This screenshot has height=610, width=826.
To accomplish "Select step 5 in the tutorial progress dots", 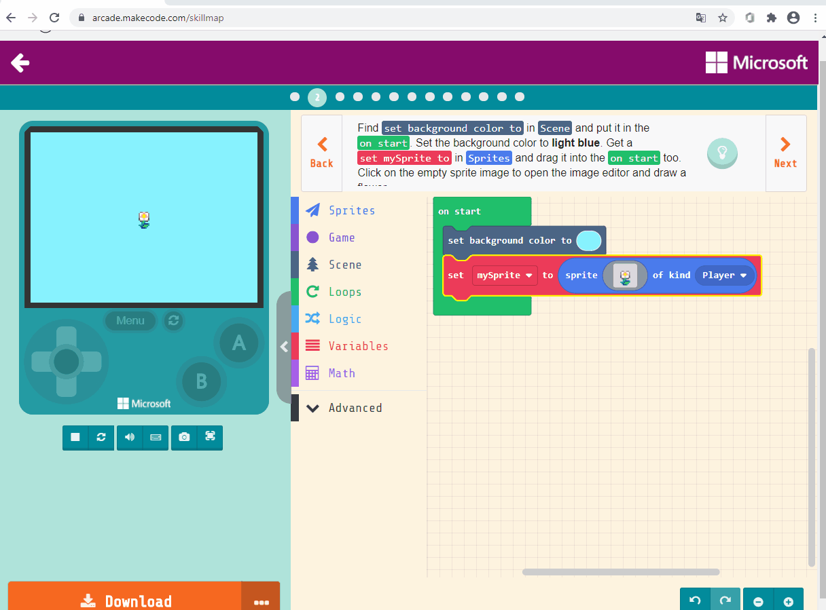I will 376,96.
